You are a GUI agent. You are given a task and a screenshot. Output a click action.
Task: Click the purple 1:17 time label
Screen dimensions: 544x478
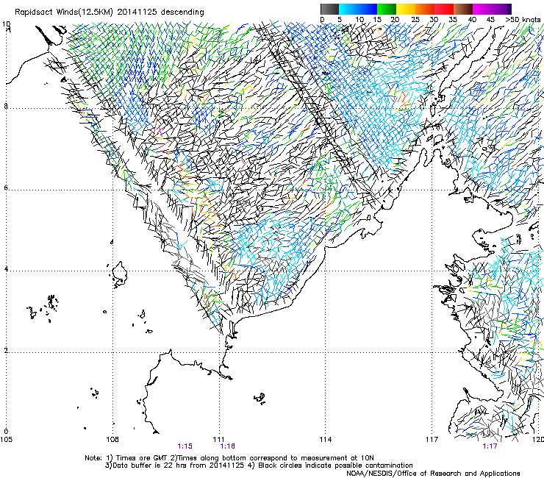[x=490, y=446]
